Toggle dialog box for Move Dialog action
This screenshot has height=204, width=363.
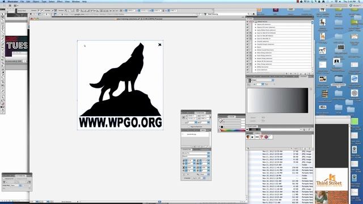click(x=250, y=53)
